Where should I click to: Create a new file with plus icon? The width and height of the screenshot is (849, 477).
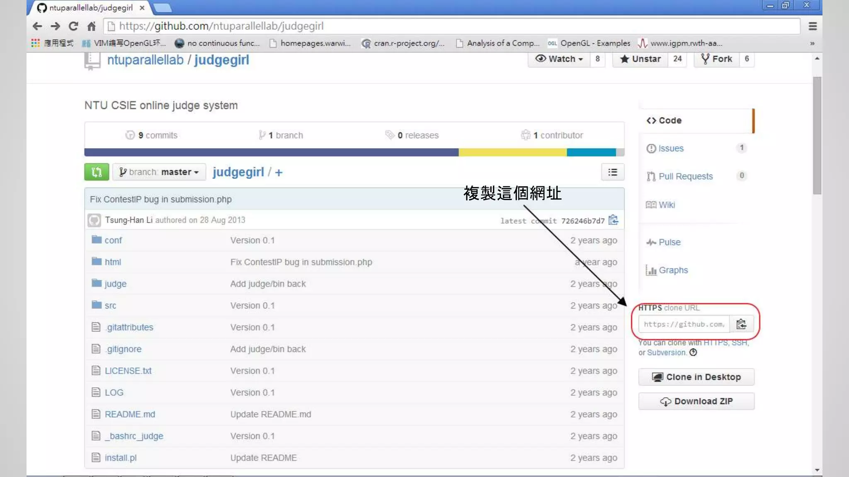tap(279, 173)
